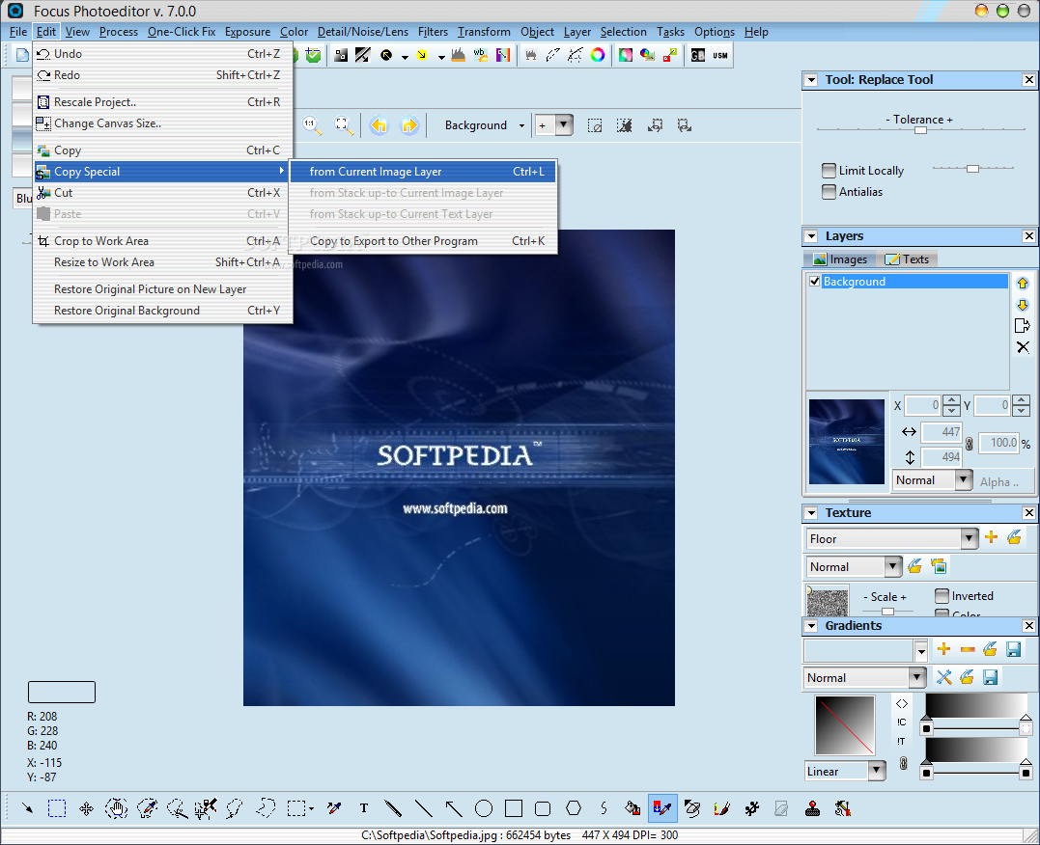
Task: Click the layer width field 447
Action: (x=942, y=431)
